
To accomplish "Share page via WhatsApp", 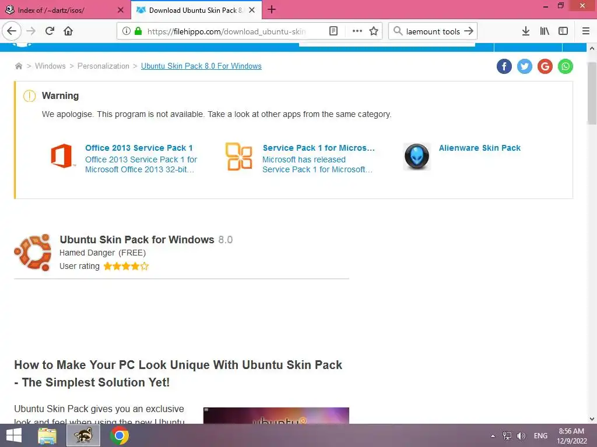I will pyautogui.click(x=566, y=66).
